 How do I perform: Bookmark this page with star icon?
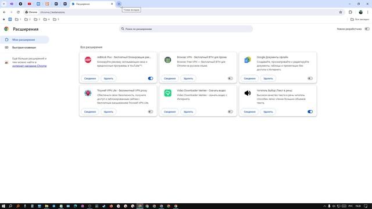pyautogui.click(x=341, y=12)
